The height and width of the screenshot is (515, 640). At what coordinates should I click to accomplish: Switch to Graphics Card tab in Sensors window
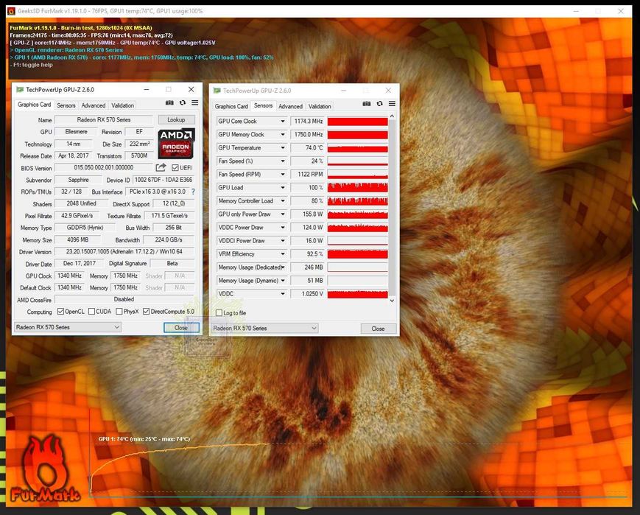(x=231, y=106)
